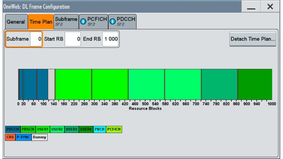283x159 pixels.
Task: Minimize the DL Frame Configuration window
Action: [x=251, y=7]
